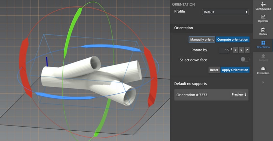This screenshot has height=141, width=273.
Task: Rotate the part about the Y axis
Action: coord(241,50)
